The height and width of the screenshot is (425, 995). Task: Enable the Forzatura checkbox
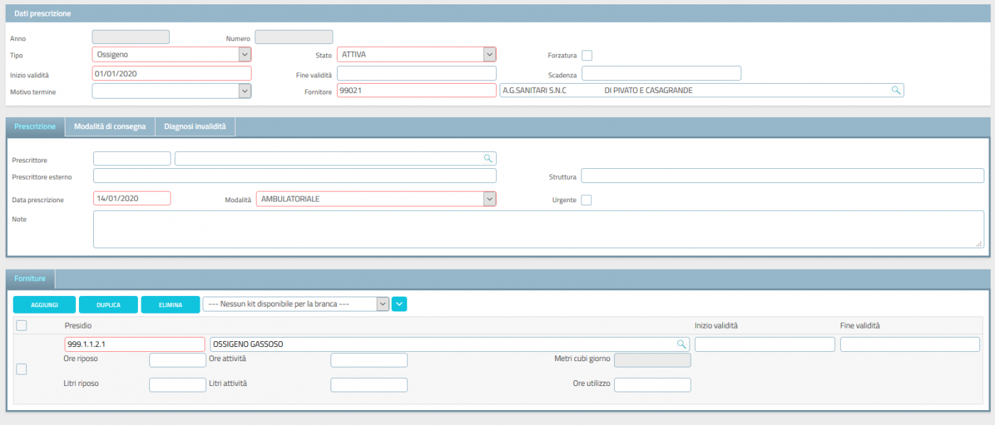pyautogui.click(x=587, y=55)
